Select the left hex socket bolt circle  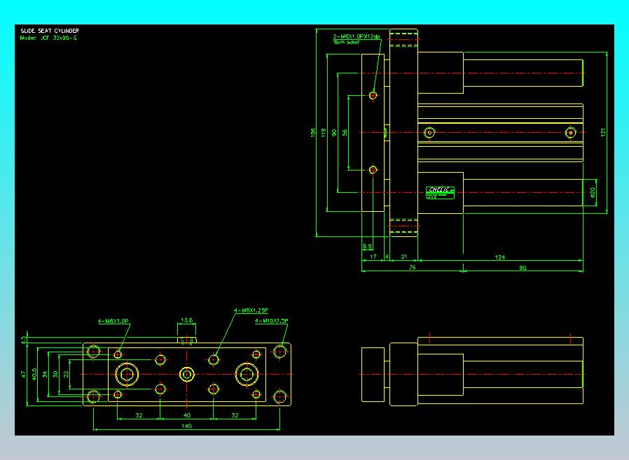[x=127, y=374]
